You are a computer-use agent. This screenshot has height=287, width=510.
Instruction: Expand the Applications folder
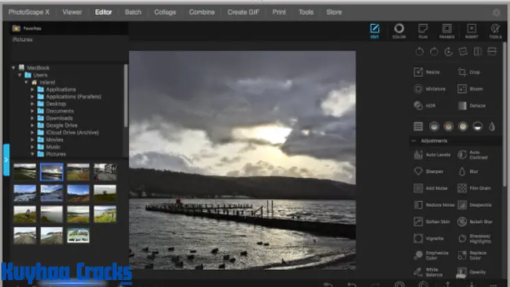tap(32, 89)
